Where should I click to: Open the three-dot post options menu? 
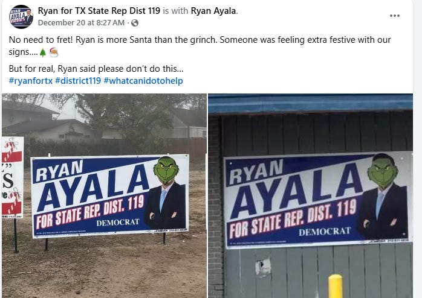tap(395, 16)
